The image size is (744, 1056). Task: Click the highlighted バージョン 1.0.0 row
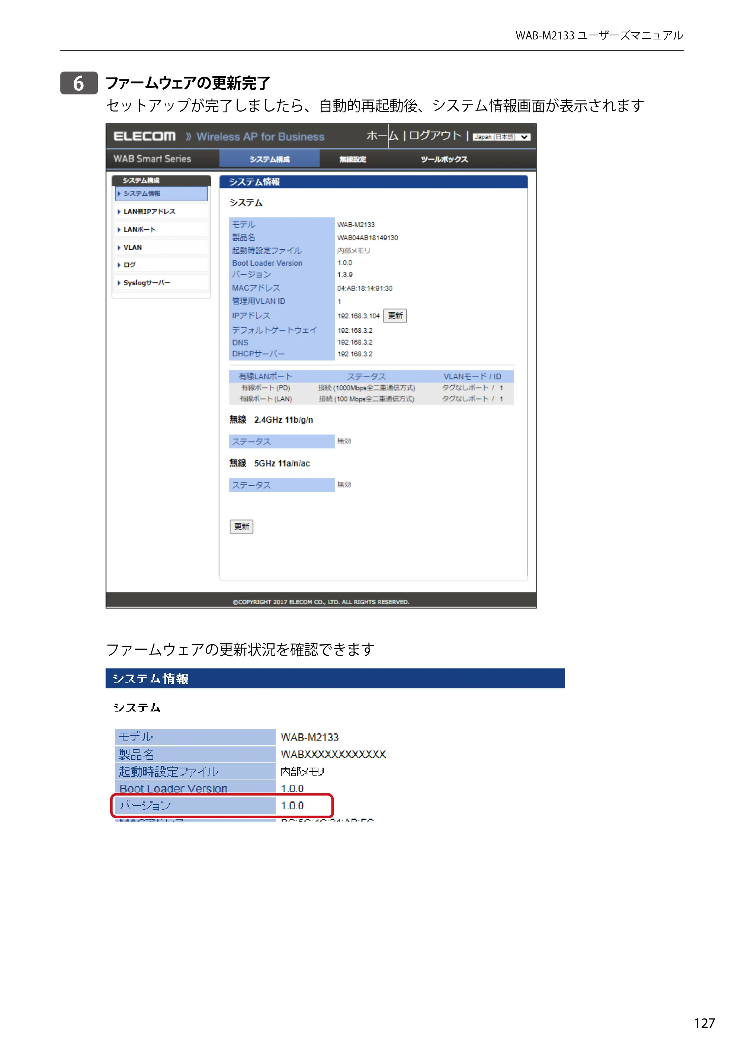point(222,805)
